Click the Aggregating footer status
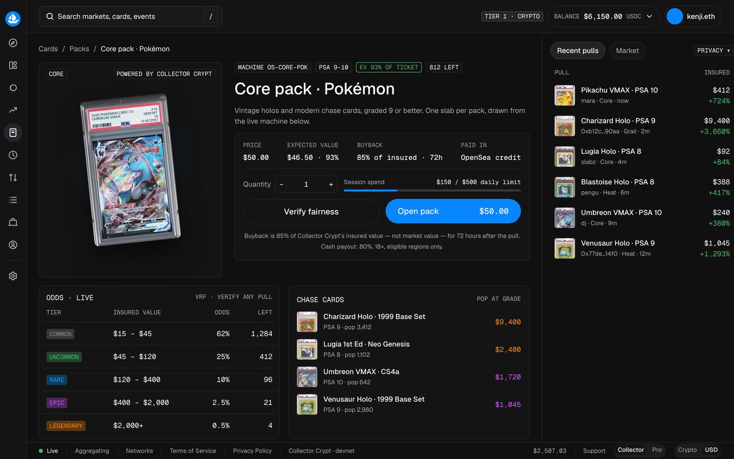This screenshot has width=734, height=459. [x=92, y=451]
